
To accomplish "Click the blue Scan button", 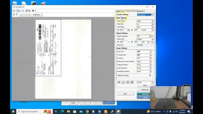I will [143, 97].
